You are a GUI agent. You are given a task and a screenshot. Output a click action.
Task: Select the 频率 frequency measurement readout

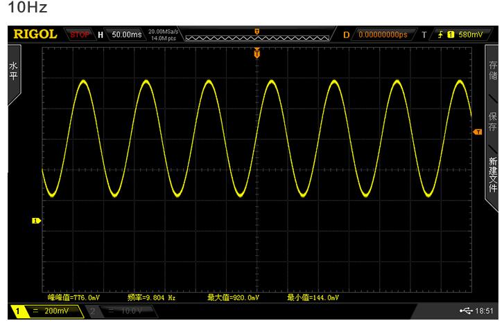pos(152,297)
